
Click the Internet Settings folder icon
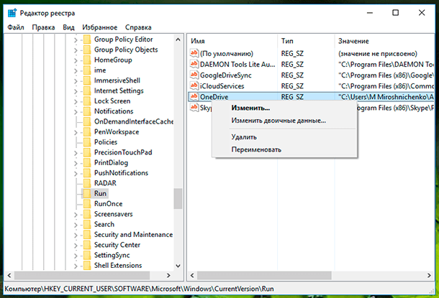87,90
